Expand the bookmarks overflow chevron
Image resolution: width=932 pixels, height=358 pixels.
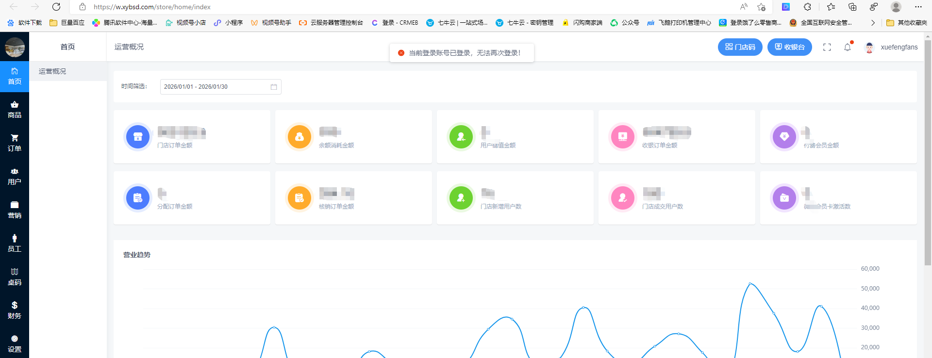(x=873, y=23)
